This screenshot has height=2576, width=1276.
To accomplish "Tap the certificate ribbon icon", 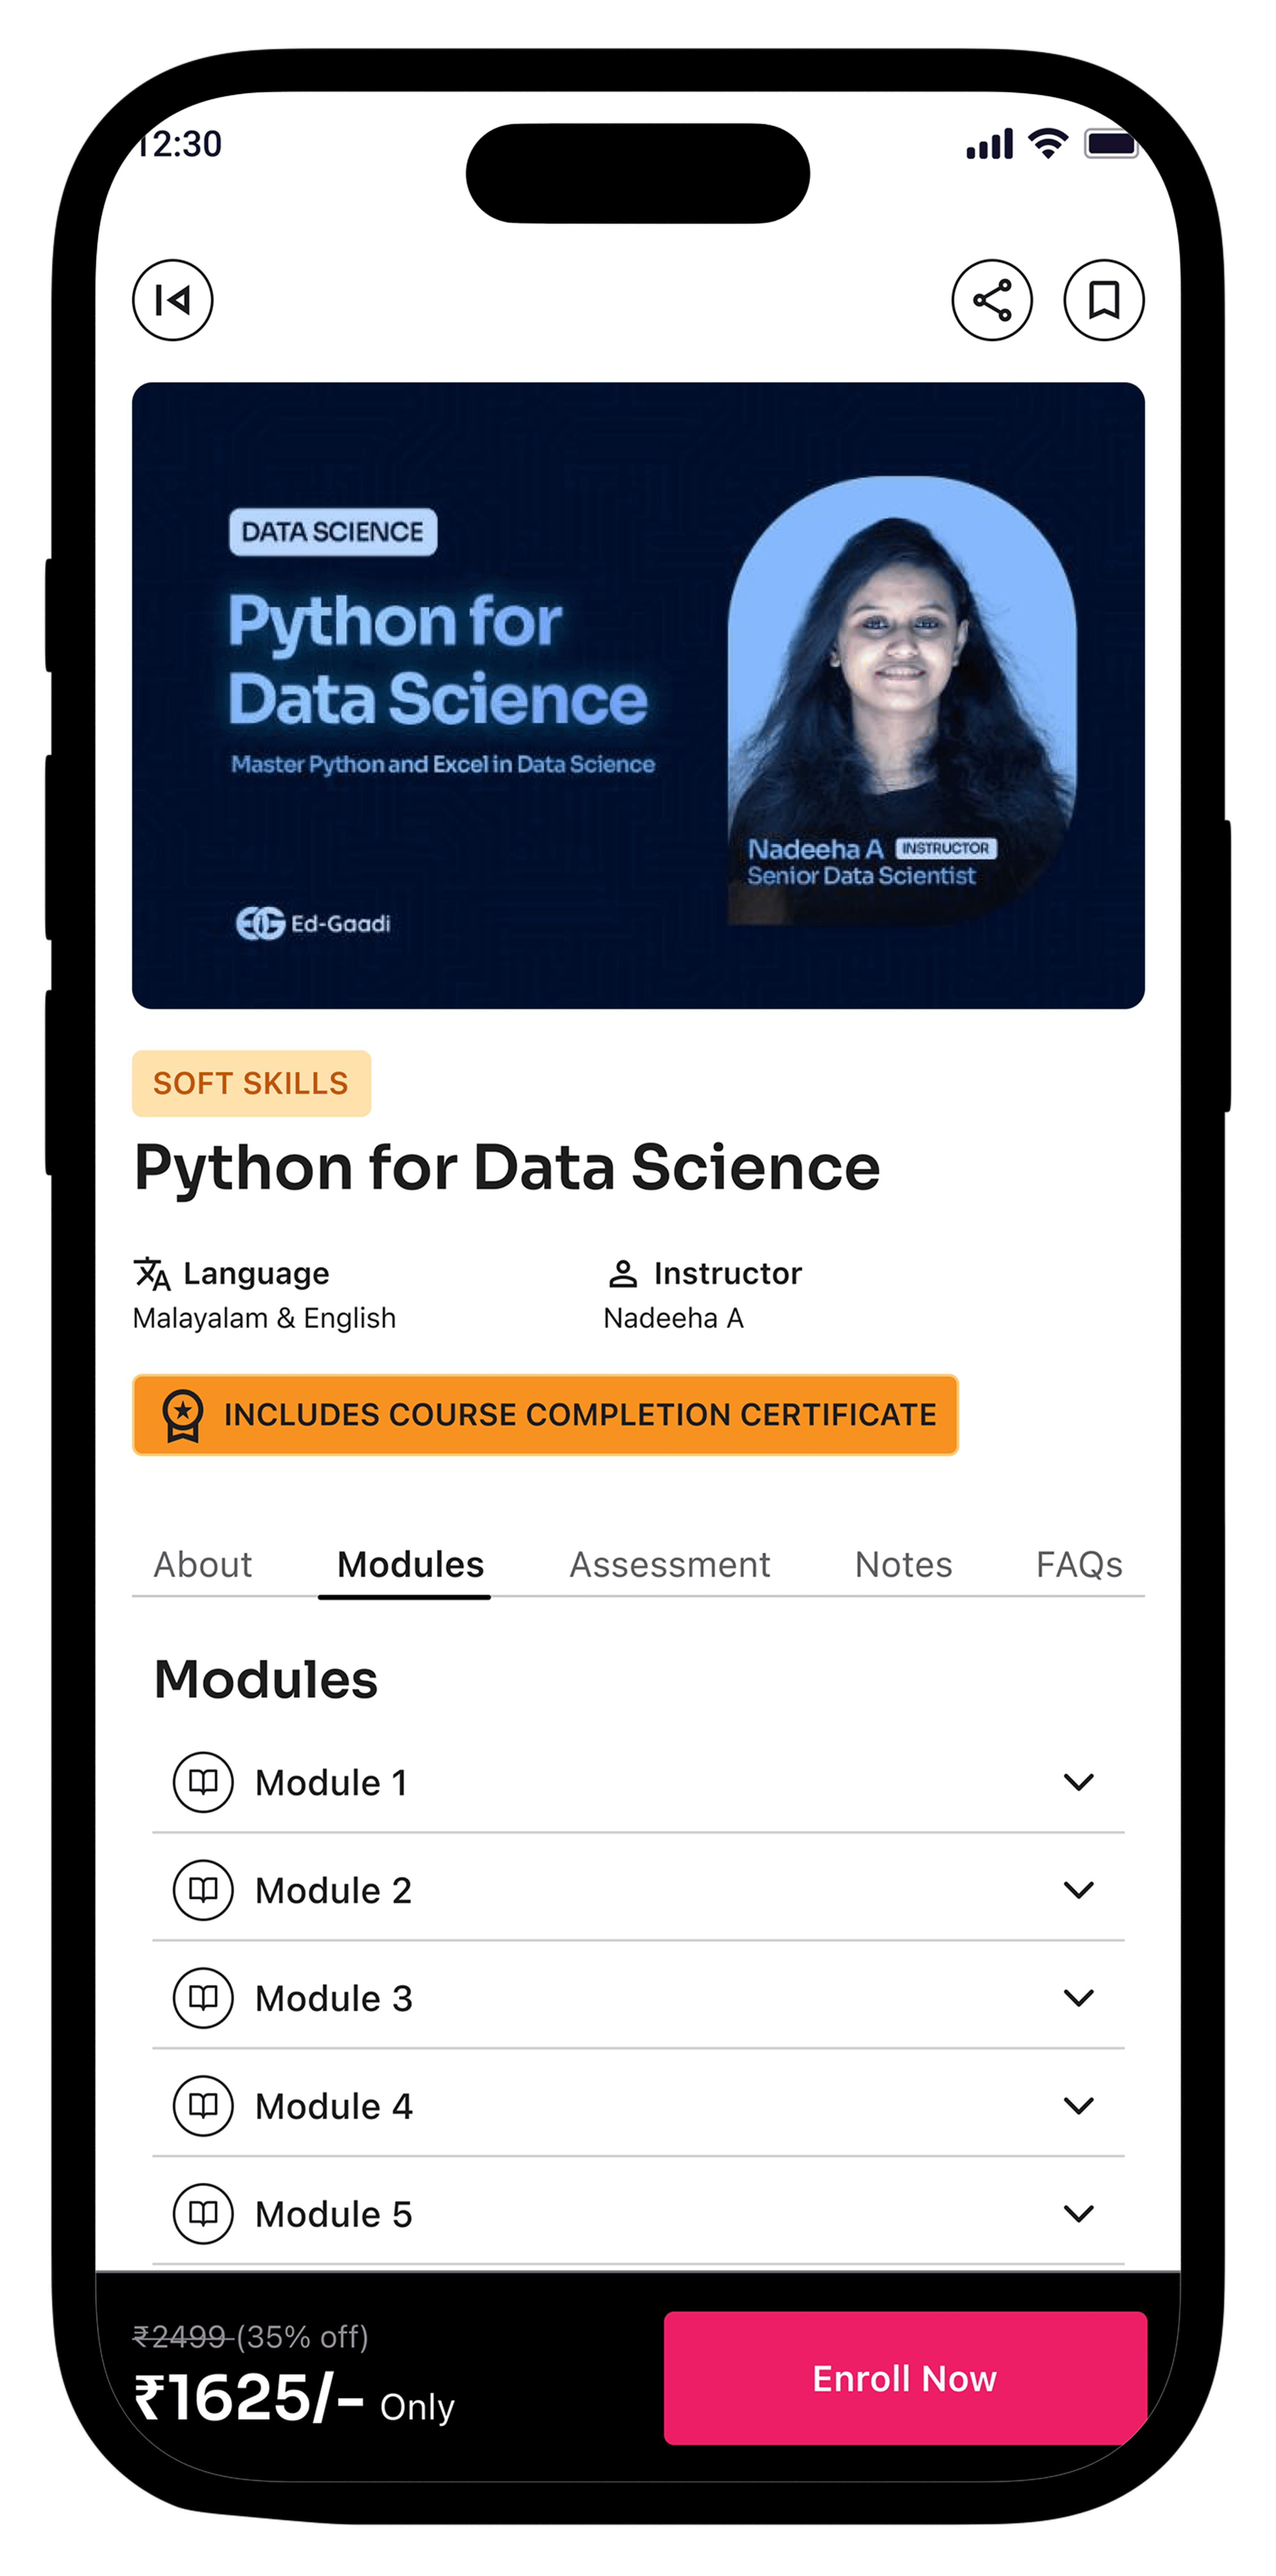I will [183, 1415].
